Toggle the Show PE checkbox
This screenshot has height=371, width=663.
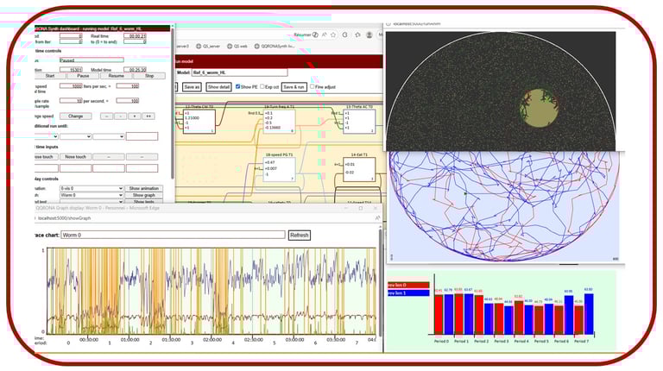[x=238, y=86]
